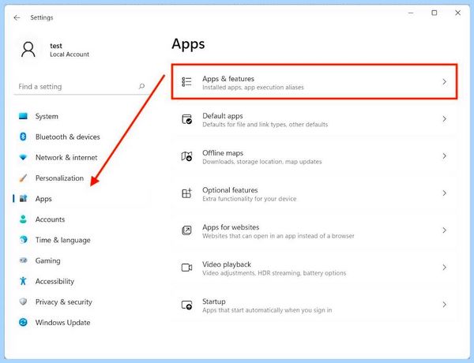This screenshot has height=363, width=474.
Task: Click the Time & language globe icon
Action: 23,240
